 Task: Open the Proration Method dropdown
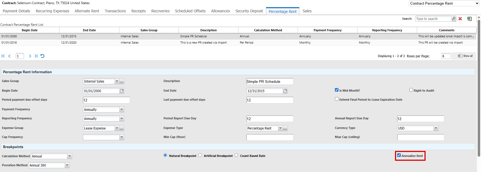[x=67, y=165]
